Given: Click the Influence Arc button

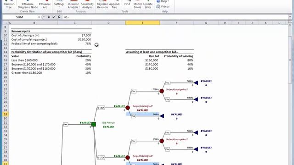Looking at the screenshot, I should (45, 5).
